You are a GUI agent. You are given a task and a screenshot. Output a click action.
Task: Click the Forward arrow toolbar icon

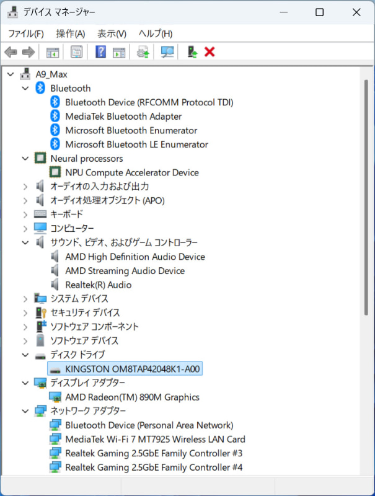point(29,52)
